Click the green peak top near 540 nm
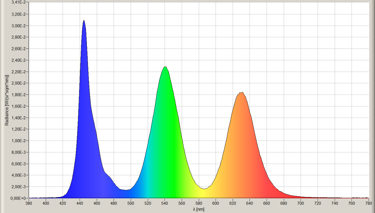Image resolution: width=375 pixels, height=213 pixels. click(165, 67)
